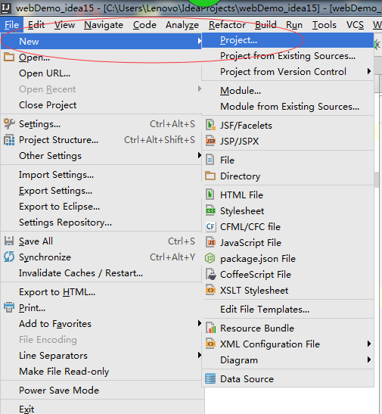Open the Tools menu
Screen dimensions: 382x414
325,25
